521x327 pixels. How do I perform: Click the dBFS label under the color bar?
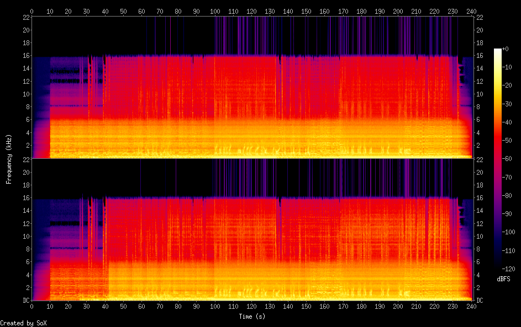(503, 279)
